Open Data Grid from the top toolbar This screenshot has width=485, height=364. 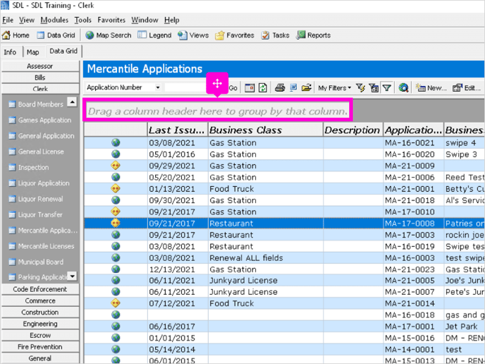[56, 35]
